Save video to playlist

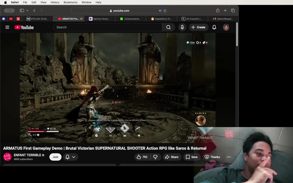pyautogui.click(x=192, y=157)
